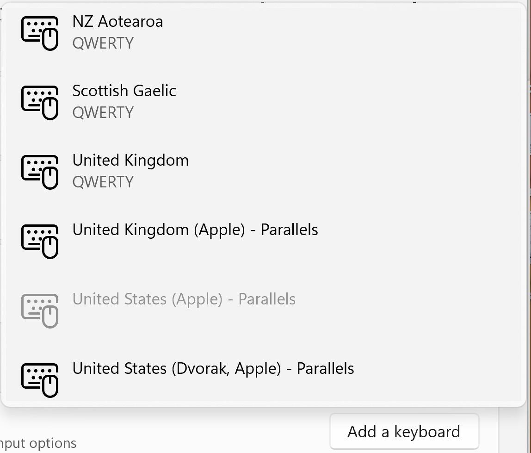Click the grayed keyboard icon for United States (Apple)
The height and width of the screenshot is (453, 531).
point(40,309)
